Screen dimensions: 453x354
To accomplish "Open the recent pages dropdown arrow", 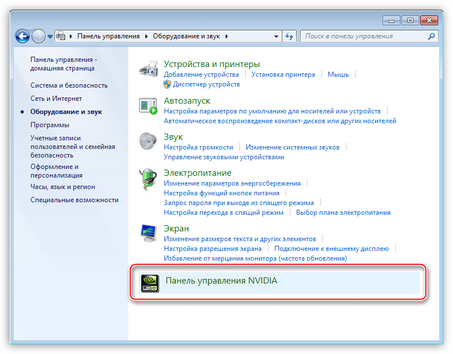I will pyautogui.click(x=50, y=37).
